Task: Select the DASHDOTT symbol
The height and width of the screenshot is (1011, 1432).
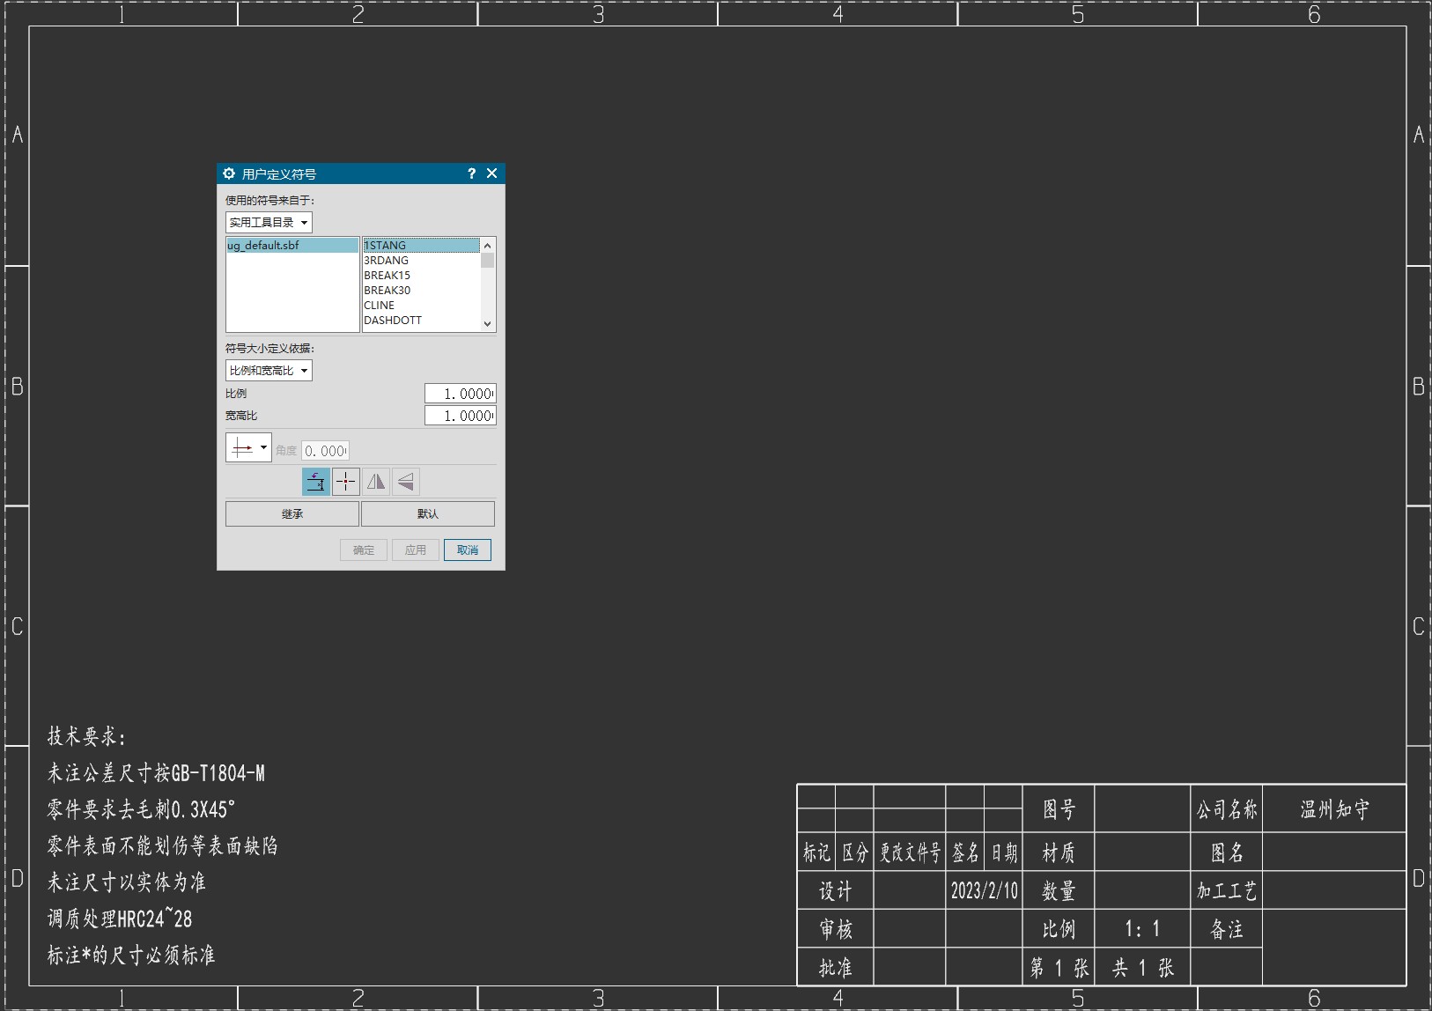Action: pyautogui.click(x=421, y=321)
